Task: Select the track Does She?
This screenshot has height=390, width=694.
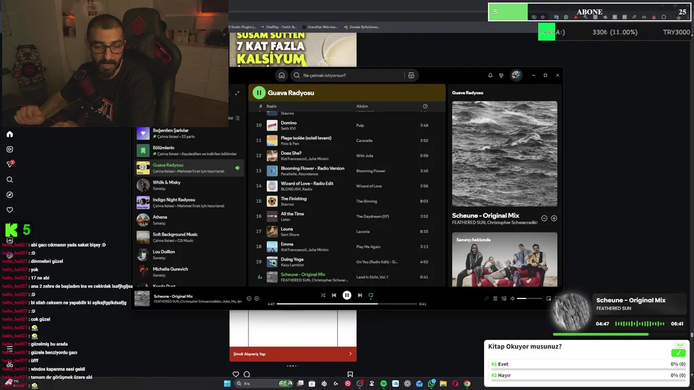Action: (347, 155)
